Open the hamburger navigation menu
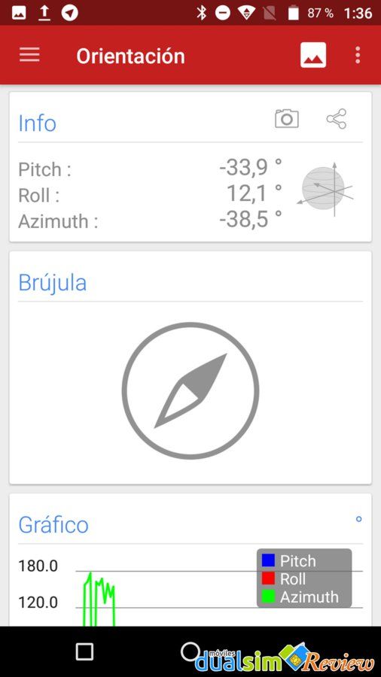The width and height of the screenshot is (381, 677). click(x=29, y=55)
